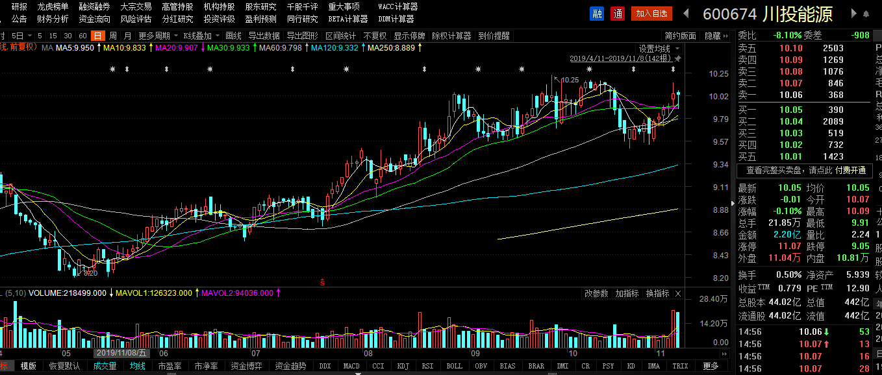Click the 隐藏 panel collapse button
Viewport: 882px width, 375px height.
click(x=716, y=36)
